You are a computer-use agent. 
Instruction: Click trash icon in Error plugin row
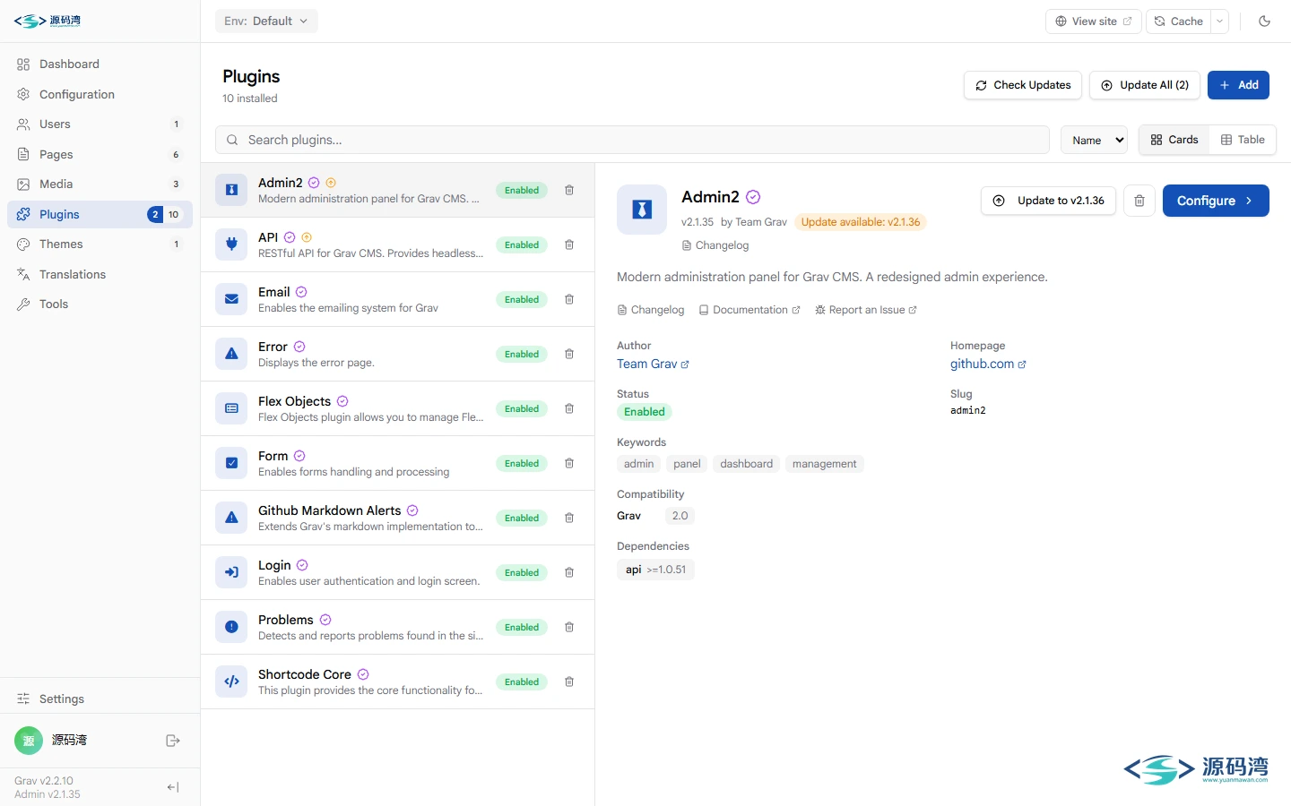click(569, 354)
